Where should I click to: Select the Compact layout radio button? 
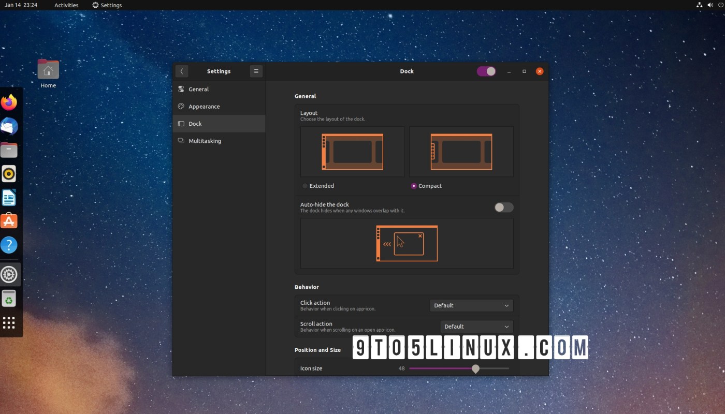[x=414, y=186]
